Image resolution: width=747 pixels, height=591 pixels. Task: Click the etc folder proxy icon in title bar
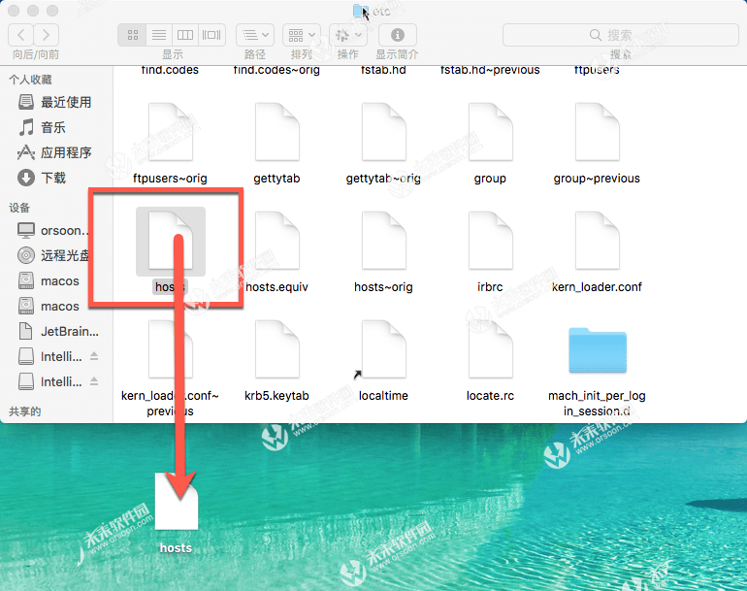(360, 11)
